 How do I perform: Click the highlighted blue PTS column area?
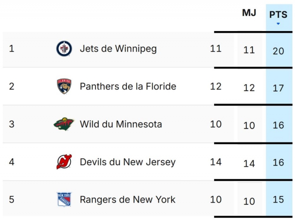pos(279,111)
